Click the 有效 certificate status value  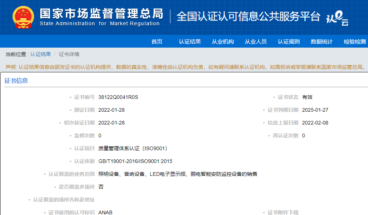(x=307, y=97)
